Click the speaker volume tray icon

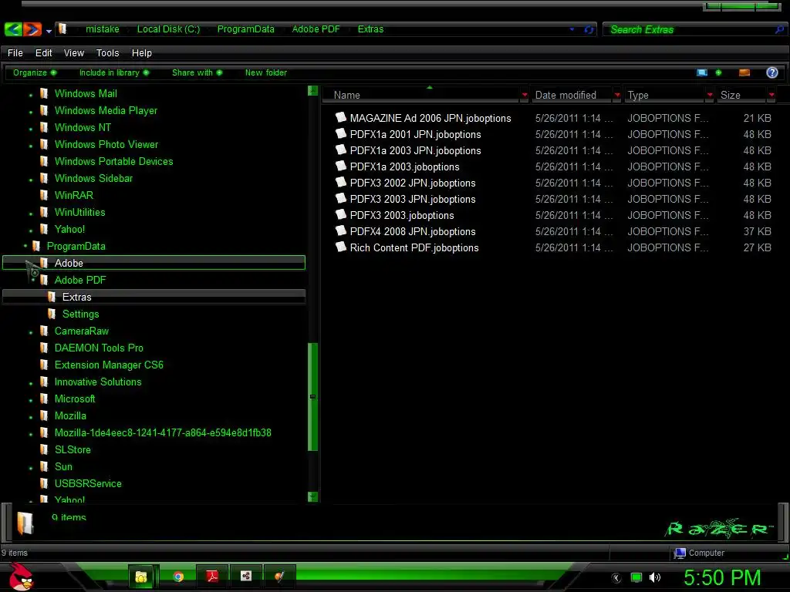655,577
